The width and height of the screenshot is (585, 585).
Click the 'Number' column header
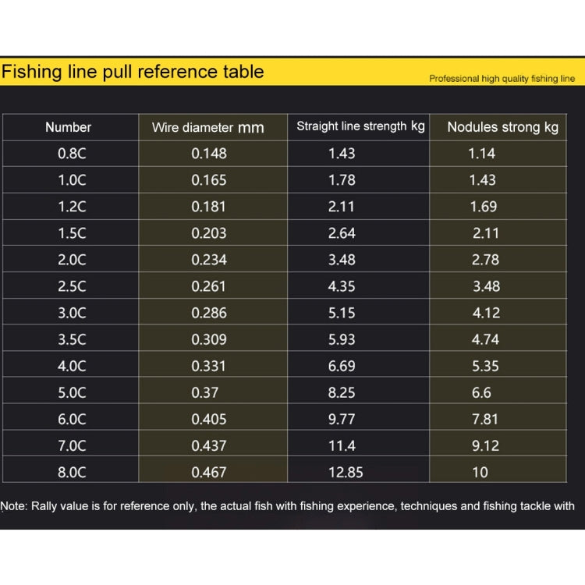(x=69, y=127)
